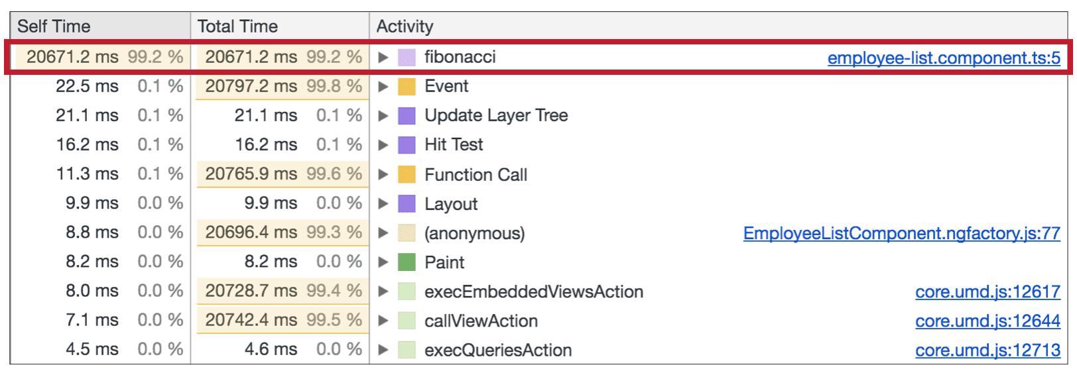1077x371 pixels.
Task: Click the purple Layout category icon
Action: [x=406, y=204]
